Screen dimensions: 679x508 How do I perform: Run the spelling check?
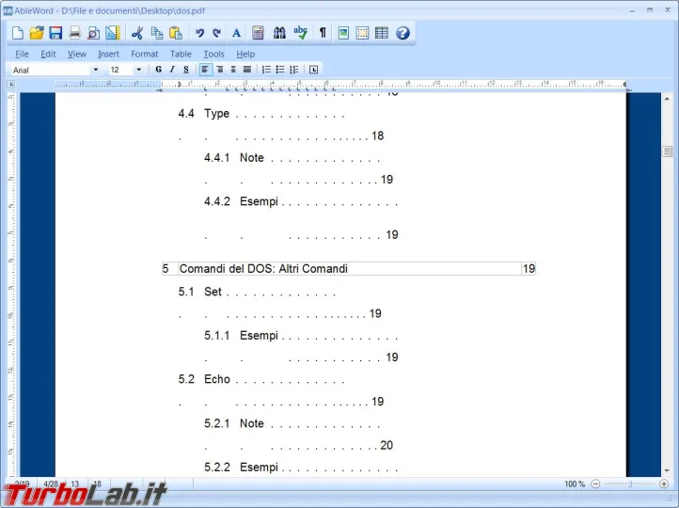point(300,33)
